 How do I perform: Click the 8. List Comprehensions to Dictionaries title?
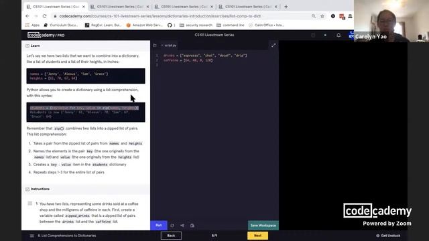(67, 236)
